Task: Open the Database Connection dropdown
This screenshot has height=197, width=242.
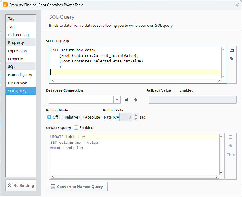Action: pos(117,100)
